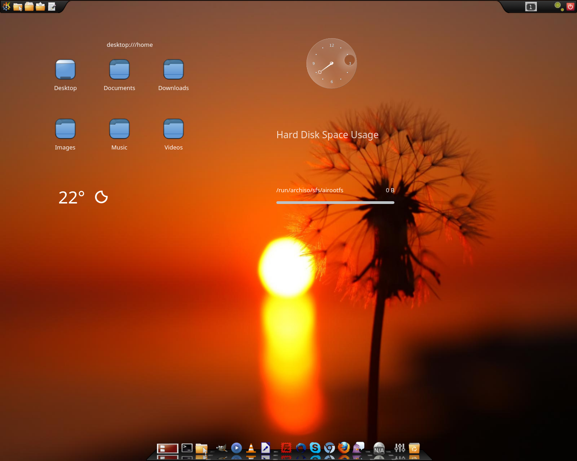Switch to virtual desktop 1 pager
577x461 pixels.
tap(531, 6)
